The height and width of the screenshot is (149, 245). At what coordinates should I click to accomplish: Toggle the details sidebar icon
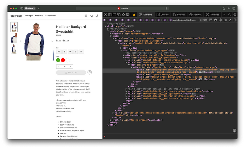235,20
